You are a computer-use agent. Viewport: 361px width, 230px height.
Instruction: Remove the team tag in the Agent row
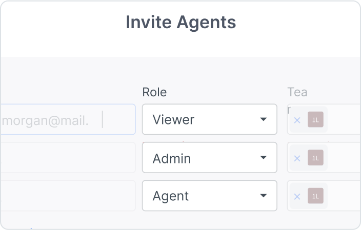297,196
